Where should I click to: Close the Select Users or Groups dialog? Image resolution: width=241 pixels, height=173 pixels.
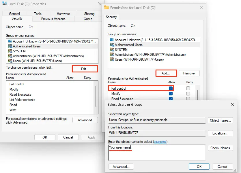232,105
